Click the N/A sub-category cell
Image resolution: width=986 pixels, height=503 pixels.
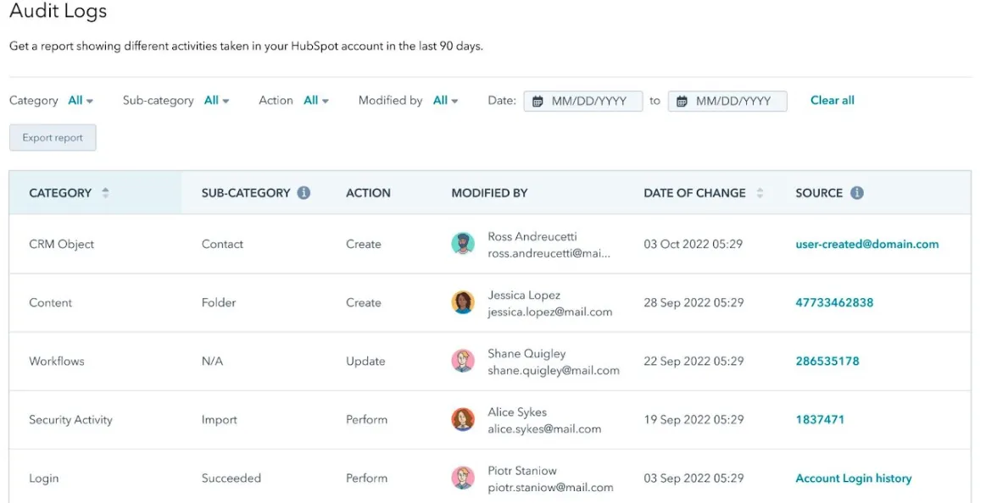(212, 361)
